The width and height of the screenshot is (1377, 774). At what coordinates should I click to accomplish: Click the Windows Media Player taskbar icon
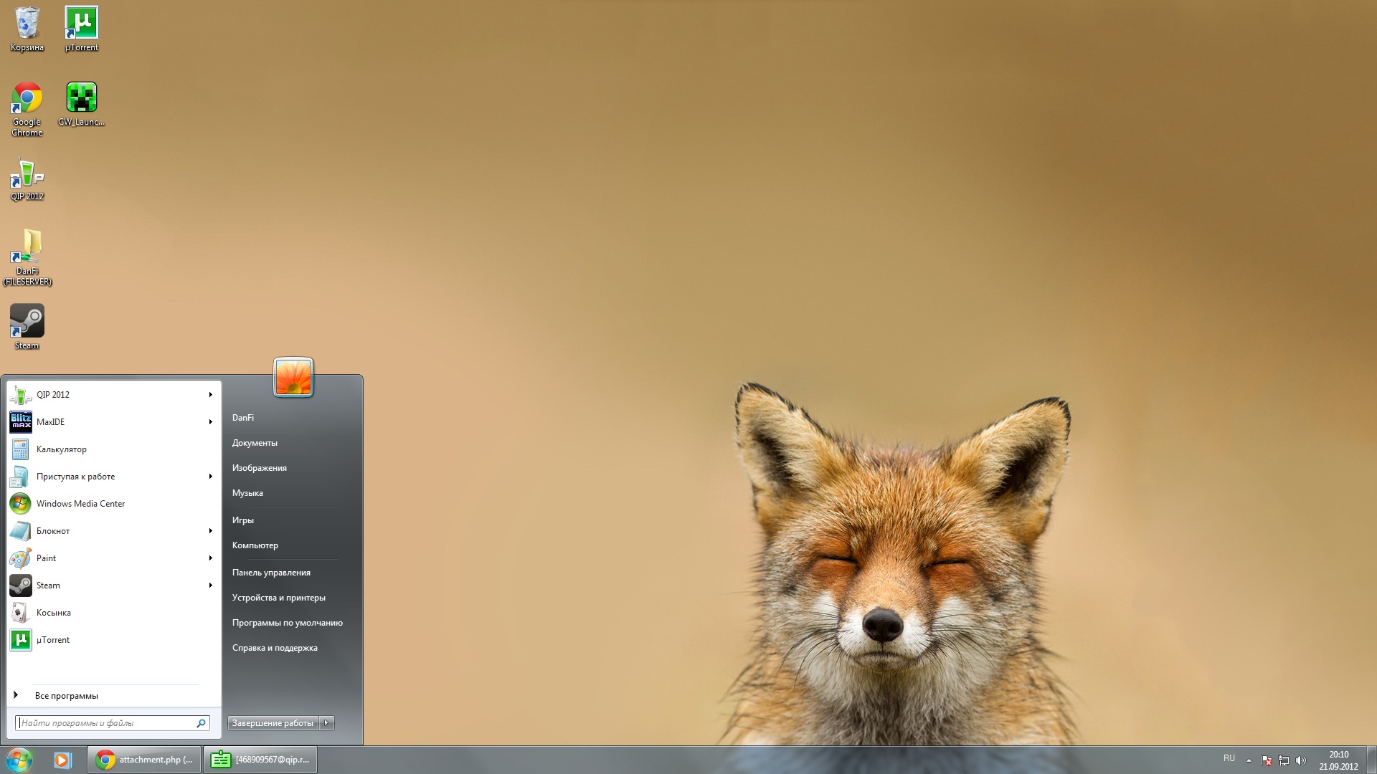point(62,760)
